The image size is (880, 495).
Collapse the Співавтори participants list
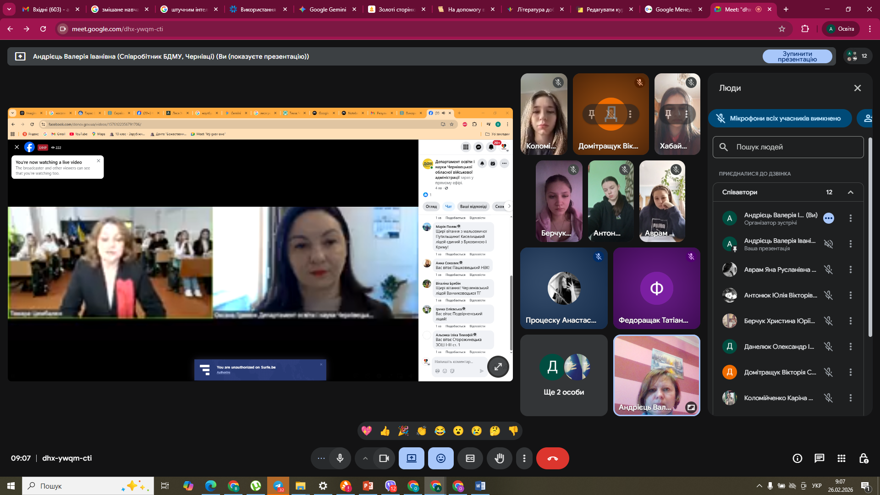click(x=850, y=192)
